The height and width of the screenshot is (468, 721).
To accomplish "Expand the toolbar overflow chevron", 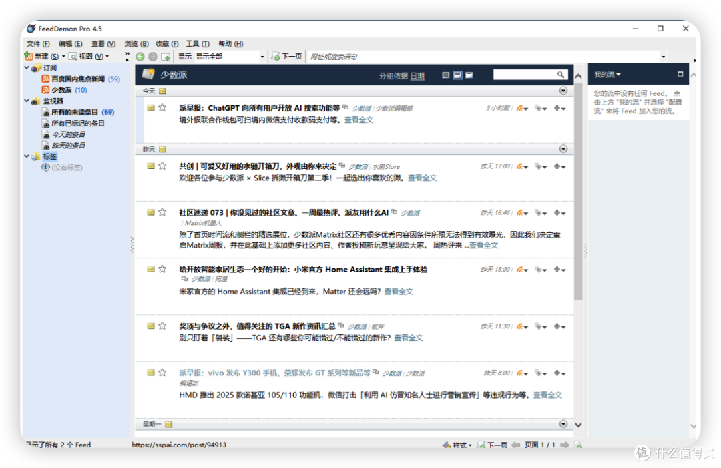I will tap(128, 54).
